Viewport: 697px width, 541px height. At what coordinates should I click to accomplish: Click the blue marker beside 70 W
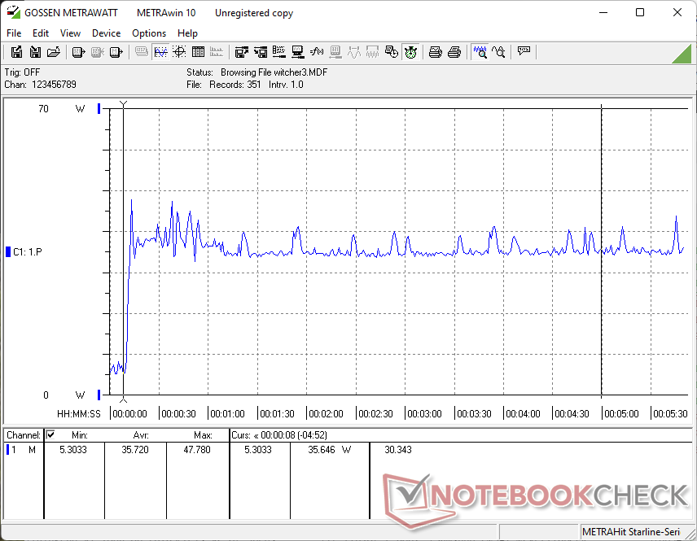pos(99,109)
